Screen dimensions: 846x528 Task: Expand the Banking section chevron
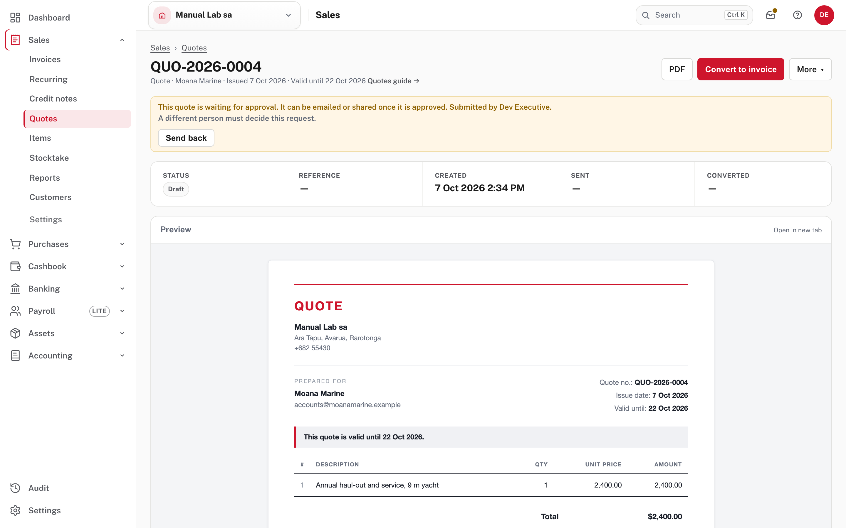click(122, 289)
